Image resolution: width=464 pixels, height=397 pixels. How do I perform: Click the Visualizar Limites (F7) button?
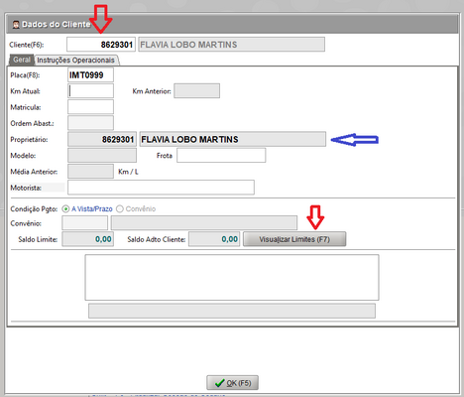(294, 239)
